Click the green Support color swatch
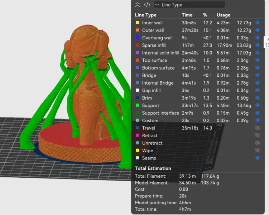Image resolution: width=269 pixels, height=215 pixels. (x=138, y=105)
